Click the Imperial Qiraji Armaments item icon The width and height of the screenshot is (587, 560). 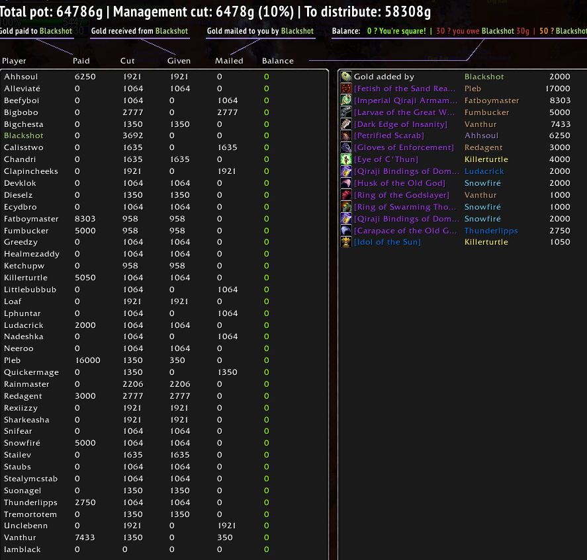[x=346, y=100]
